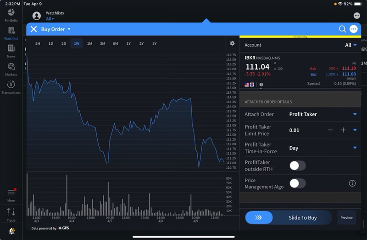Open the Account All dropdown

(x=351, y=45)
